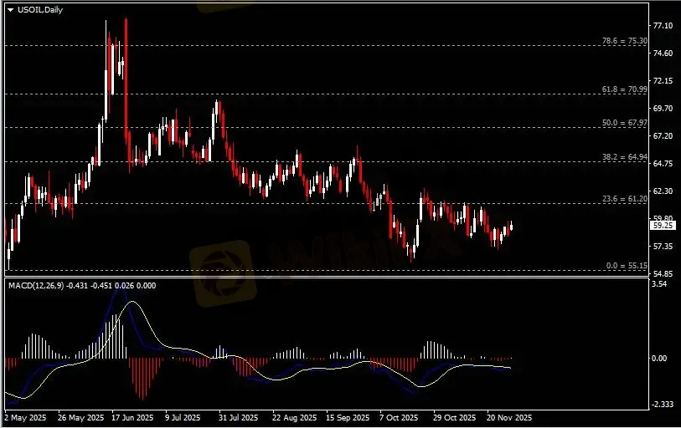Click the 57.35 price axis value
The width and height of the screenshot is (681, 428).
tap(663, 246)
